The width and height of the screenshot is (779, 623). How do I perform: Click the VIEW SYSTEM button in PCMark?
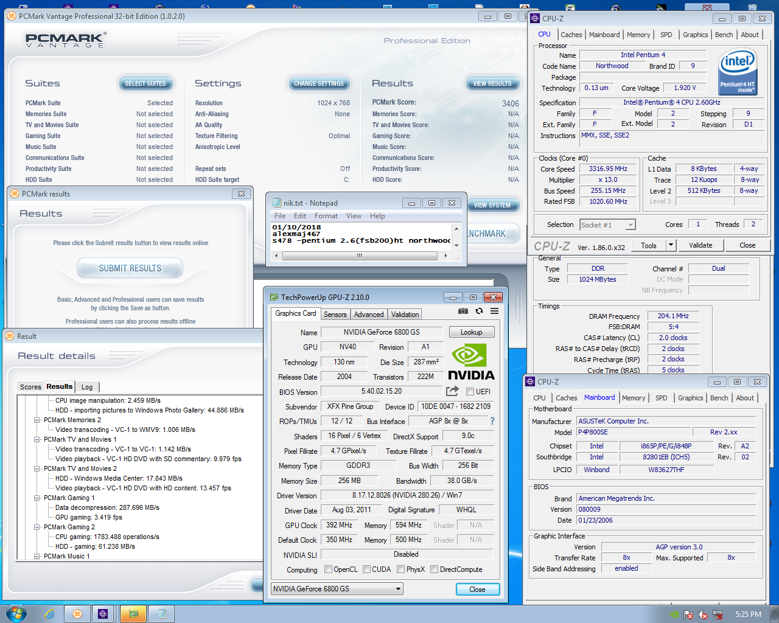pyautogui.click(x=492, y=205)
